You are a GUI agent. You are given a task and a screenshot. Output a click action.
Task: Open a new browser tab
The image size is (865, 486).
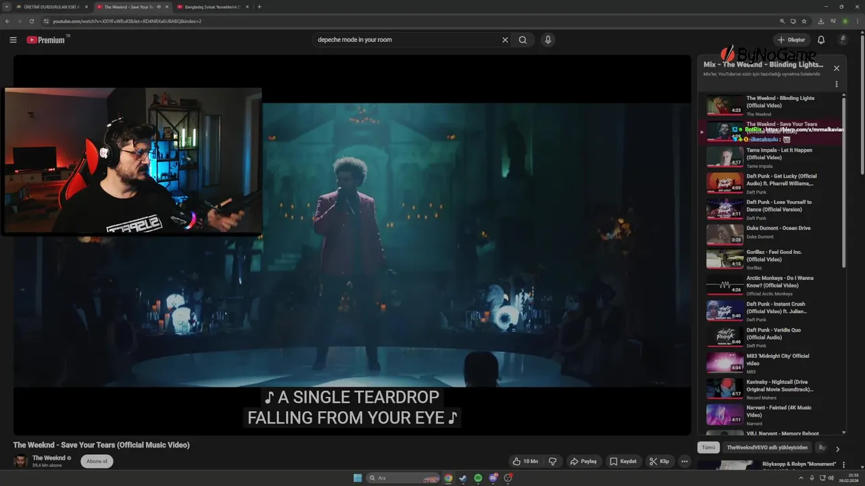click(259, 7)
